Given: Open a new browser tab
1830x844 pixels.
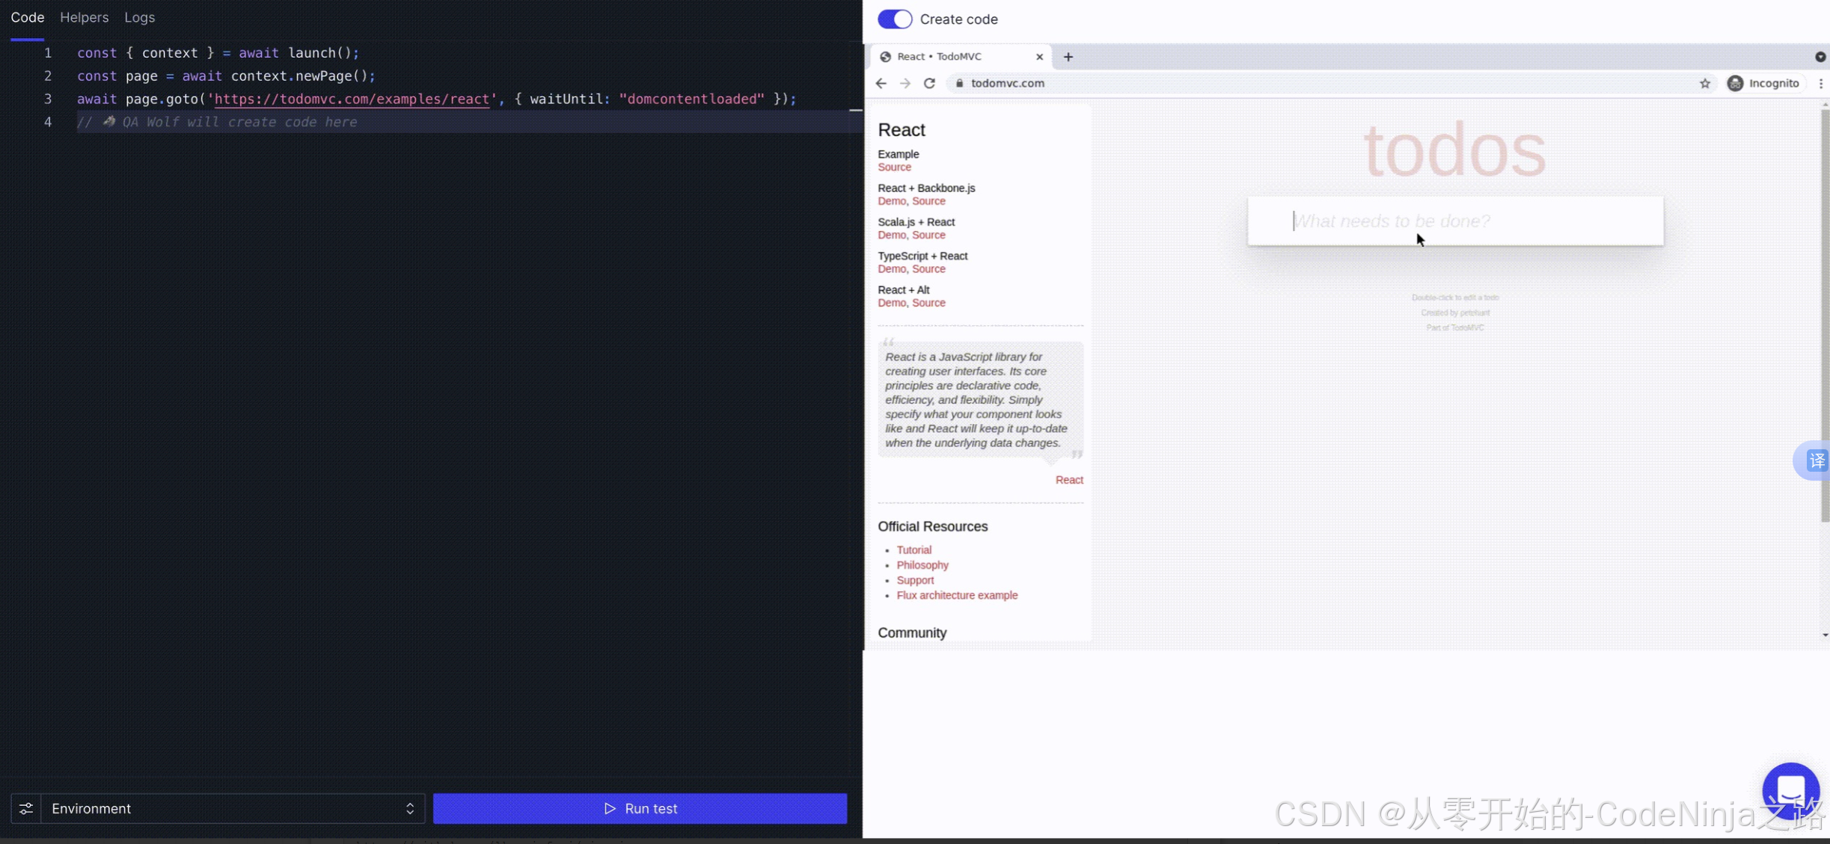Looking at the screenshot, I should (1068, 57).
